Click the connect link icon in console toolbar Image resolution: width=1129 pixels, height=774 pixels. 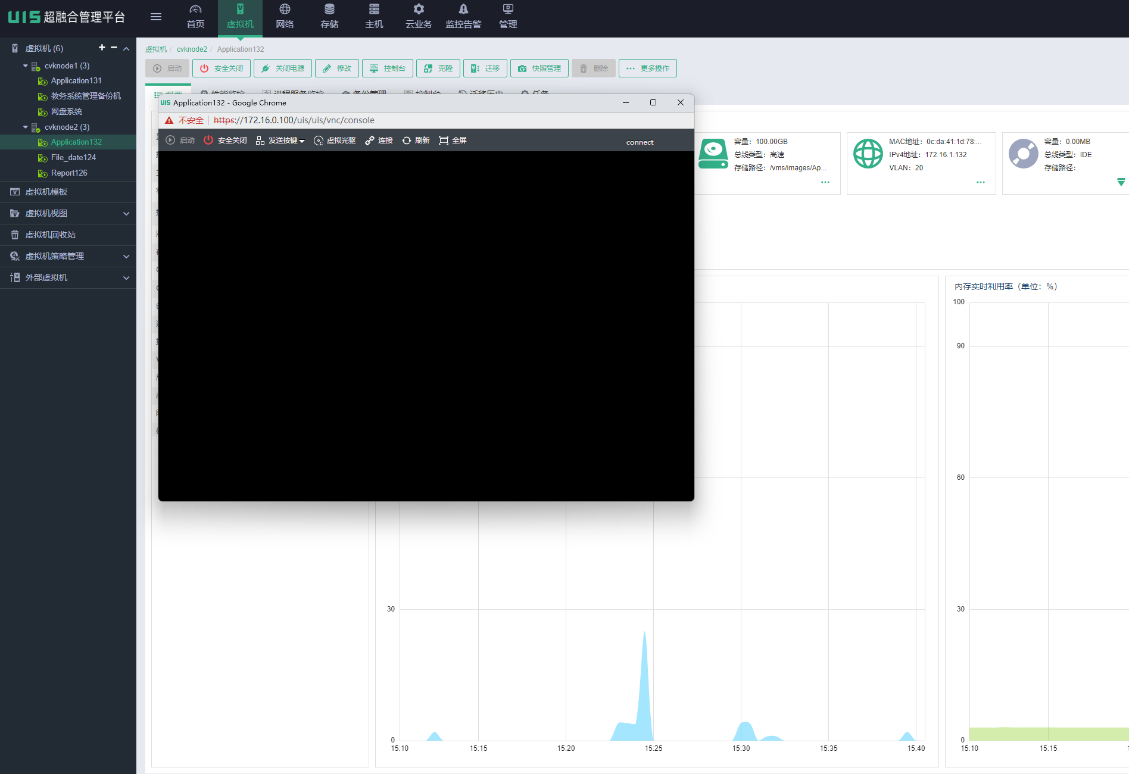tap(370, 141)
